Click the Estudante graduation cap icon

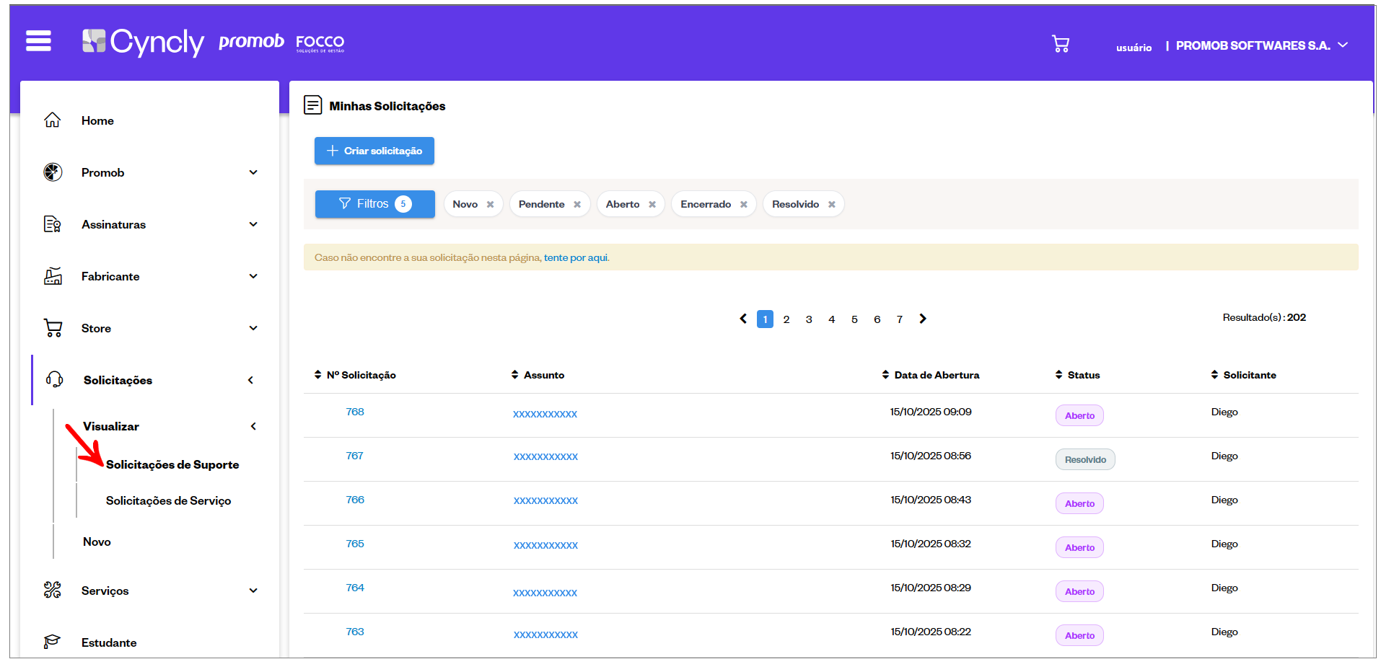point(53,642)
